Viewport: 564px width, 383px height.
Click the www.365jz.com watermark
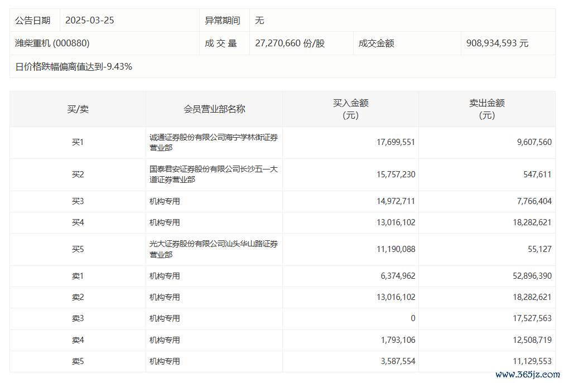527,375
